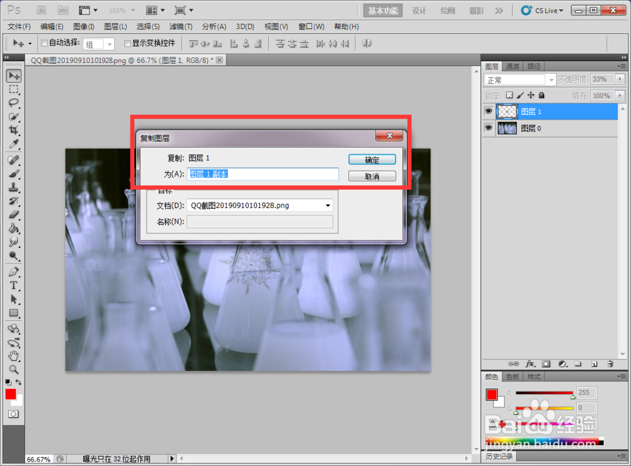The height and width of the screenshot is (466, 631).
Task: Click the Add layer mask icon
Action: [546, 364]
